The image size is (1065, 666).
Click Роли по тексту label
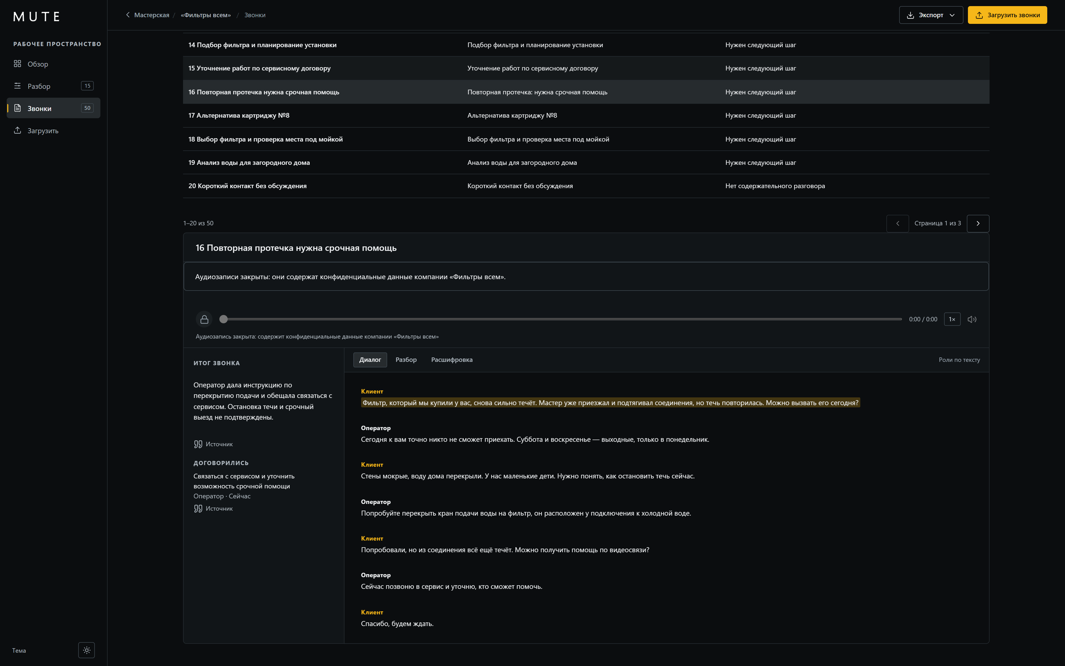(959, 360)
